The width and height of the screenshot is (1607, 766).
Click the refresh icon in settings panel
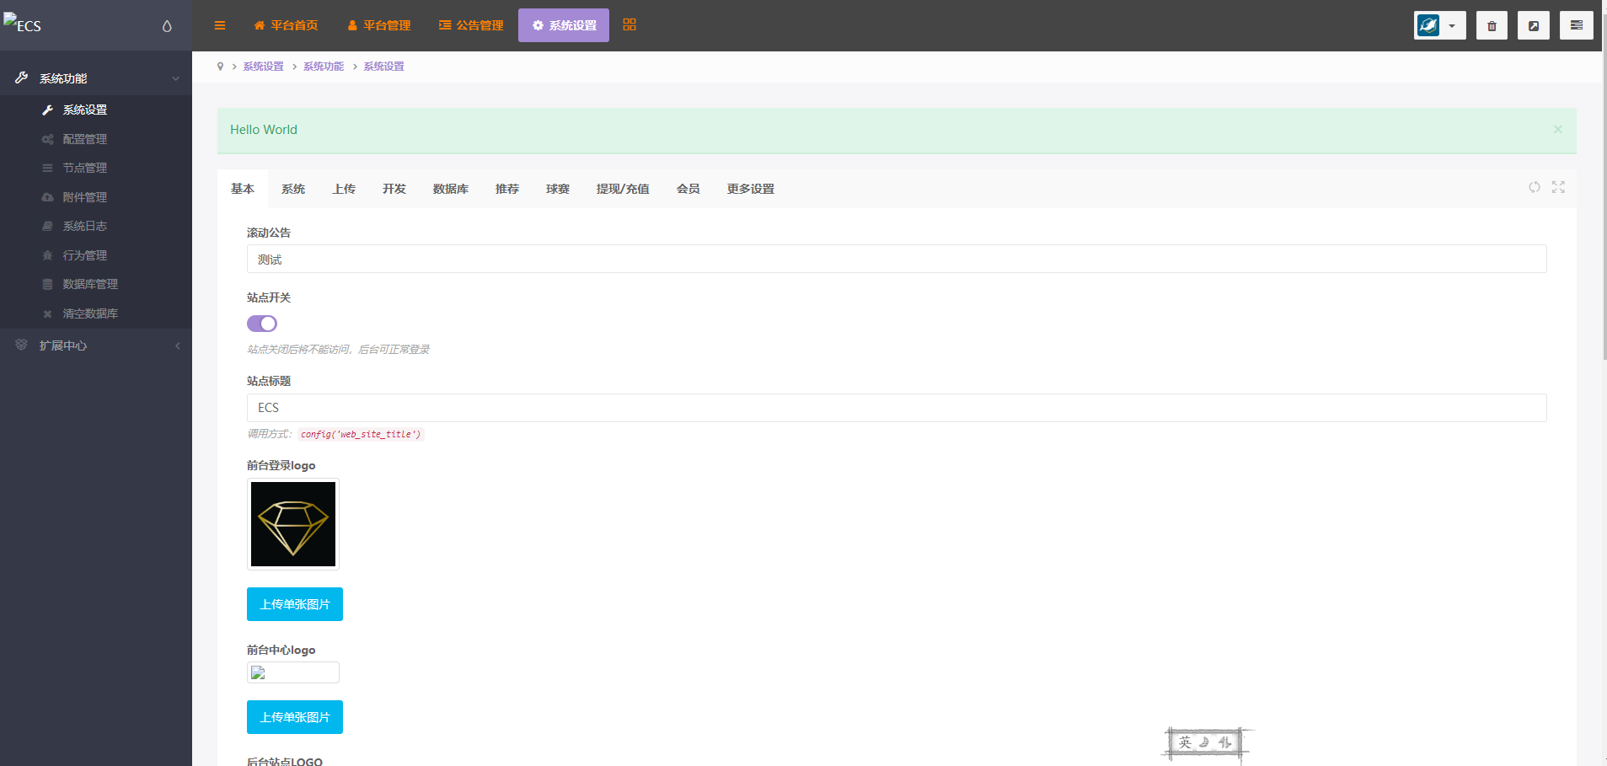[1535, 187]
